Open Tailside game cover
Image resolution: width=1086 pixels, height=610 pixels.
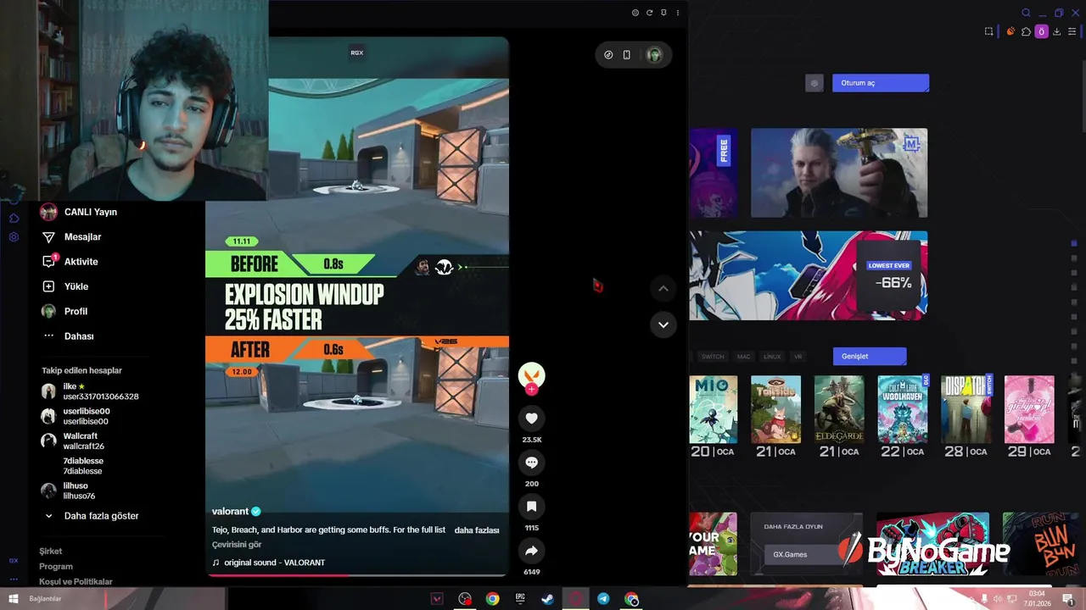coord(775,409)
